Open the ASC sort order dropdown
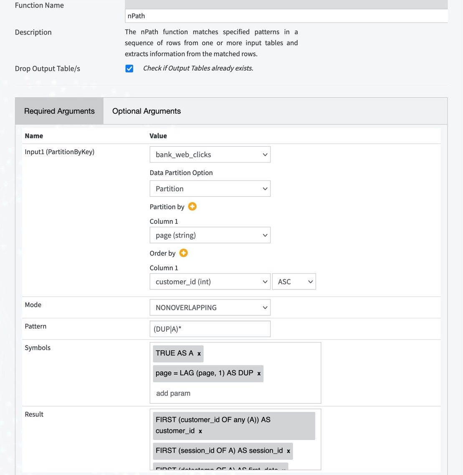This screenshot has width=463, height=475. 294,281
